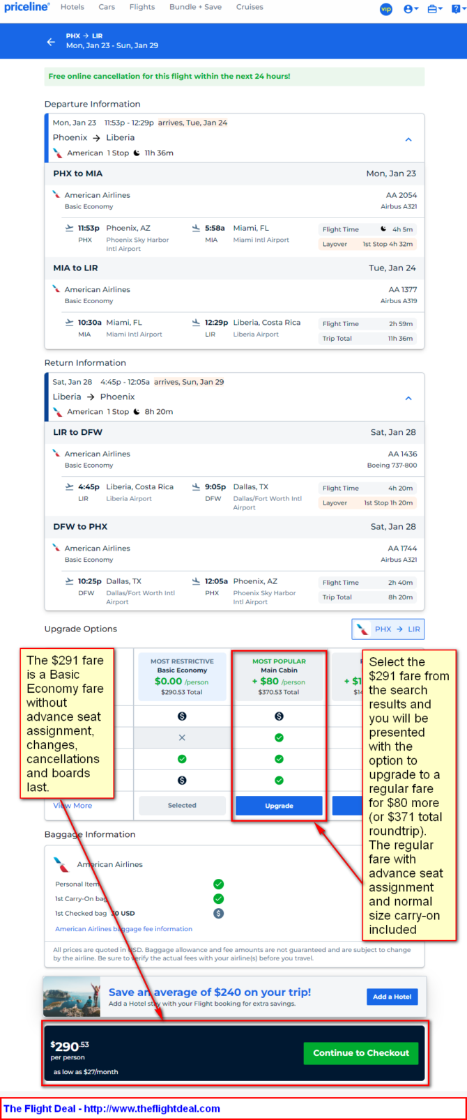The width and height of the screenshot is (467, 1120).
Task: Click the flight number AA 1436
Action: [402, 454]
